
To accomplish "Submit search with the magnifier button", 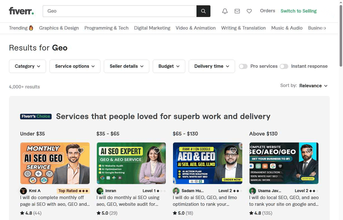I will 203,11.
